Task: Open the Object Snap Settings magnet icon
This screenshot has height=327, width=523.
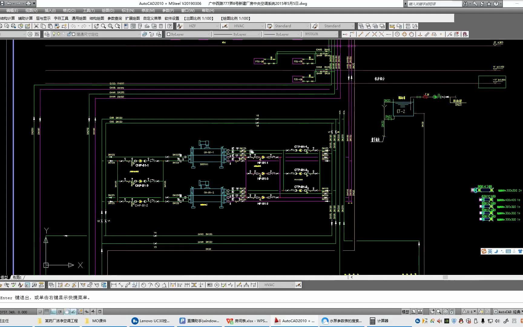Action: click(465, 34)
